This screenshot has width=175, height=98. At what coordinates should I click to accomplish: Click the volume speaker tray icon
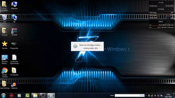pyautogui.click(x=155, y=96)
